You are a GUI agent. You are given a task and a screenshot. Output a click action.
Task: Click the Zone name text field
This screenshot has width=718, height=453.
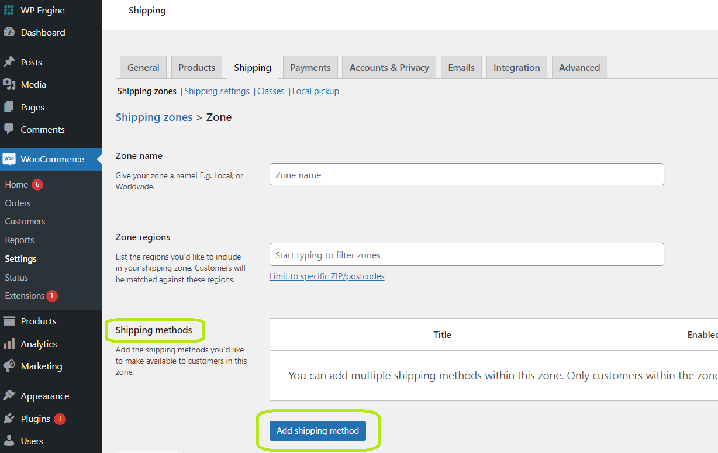pyautogui.click(x=466, y=174)
